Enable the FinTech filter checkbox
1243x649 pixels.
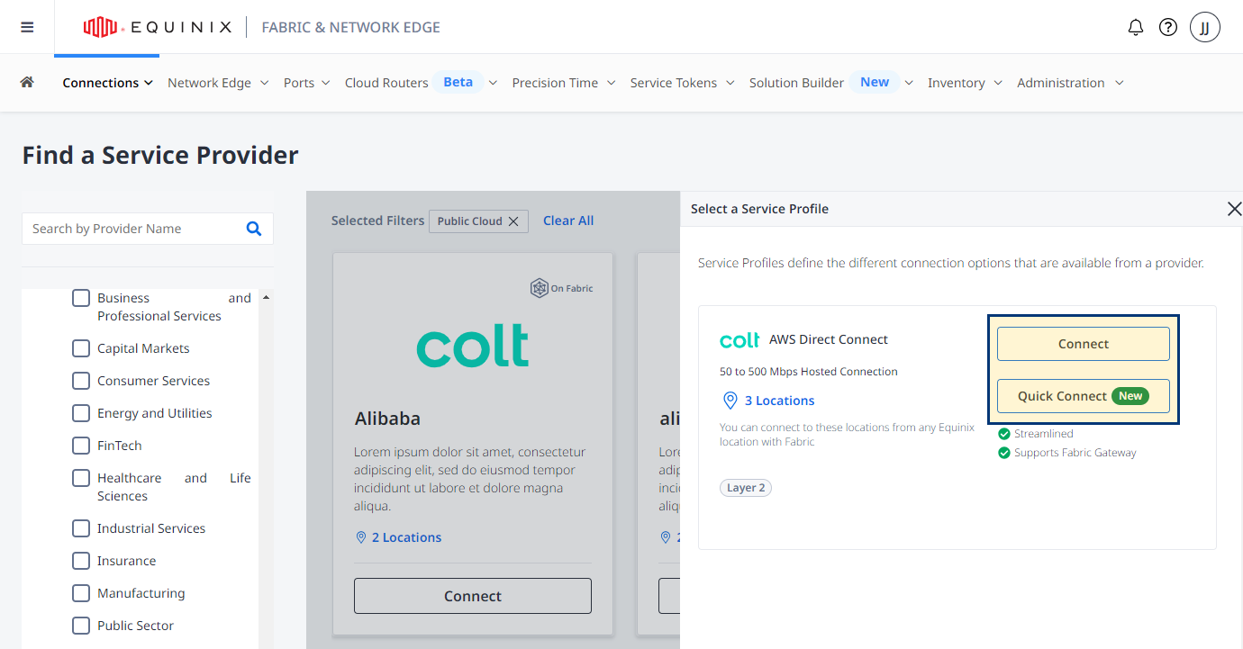point(81,446)
